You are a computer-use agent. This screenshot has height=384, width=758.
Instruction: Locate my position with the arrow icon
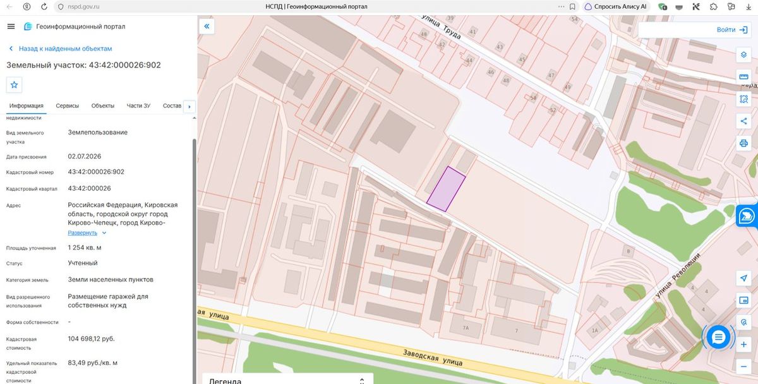click(x=743, y=278)
